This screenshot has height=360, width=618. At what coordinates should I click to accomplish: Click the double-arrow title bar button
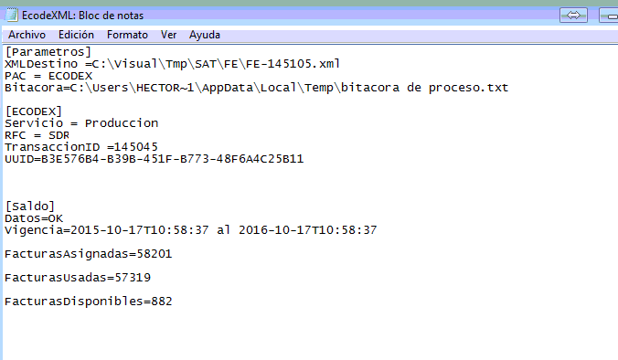[x=573, y=16]
